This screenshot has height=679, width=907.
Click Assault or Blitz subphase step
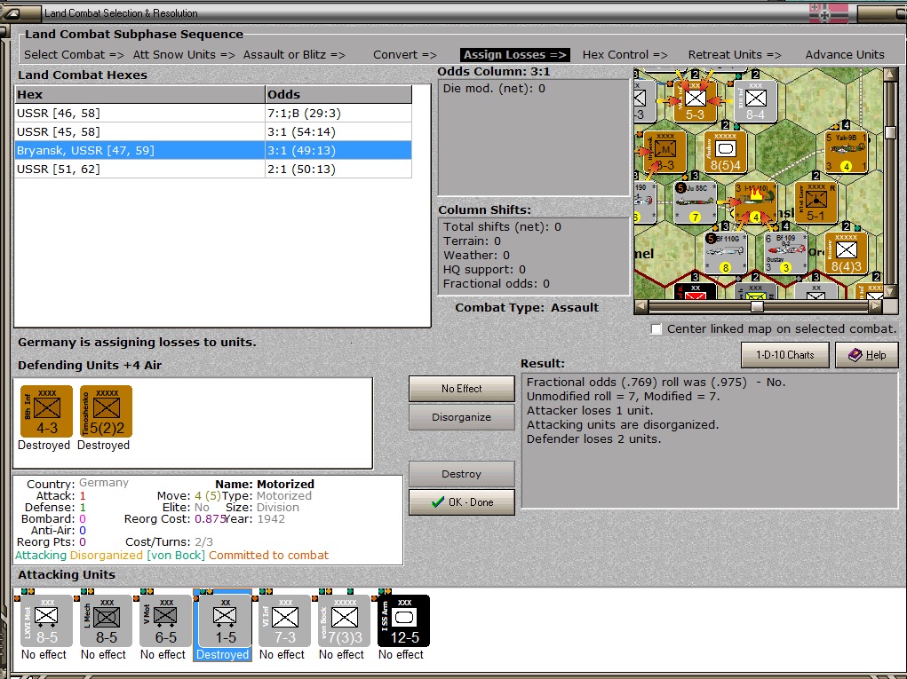click(x=294, y=55)
